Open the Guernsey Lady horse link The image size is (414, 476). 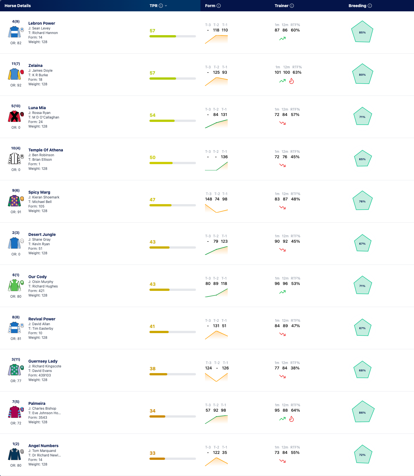point(43,361)
